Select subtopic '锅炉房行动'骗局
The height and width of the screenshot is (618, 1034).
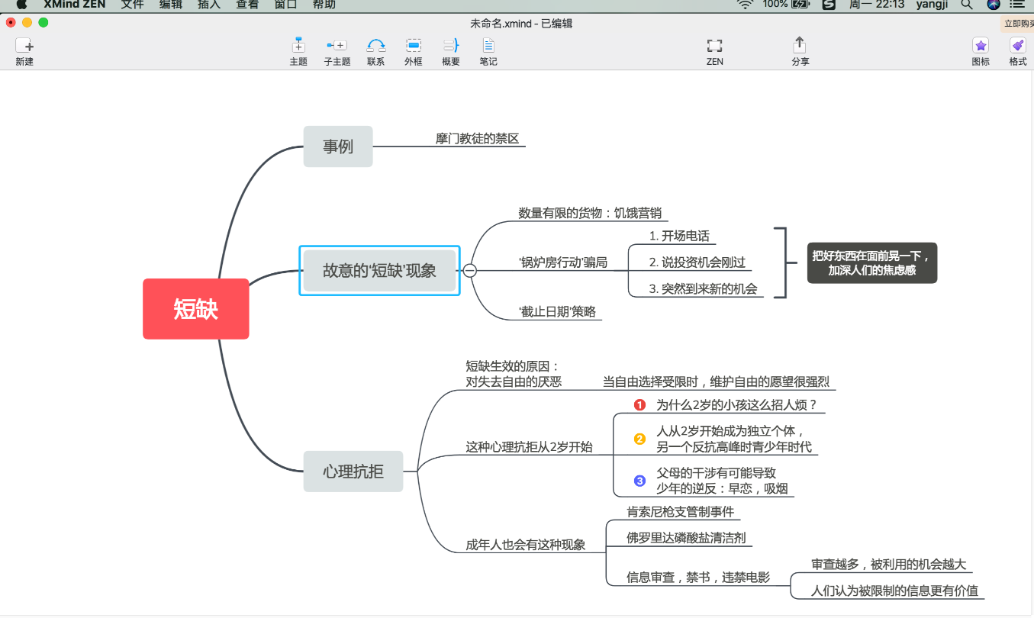coord(563,262)
